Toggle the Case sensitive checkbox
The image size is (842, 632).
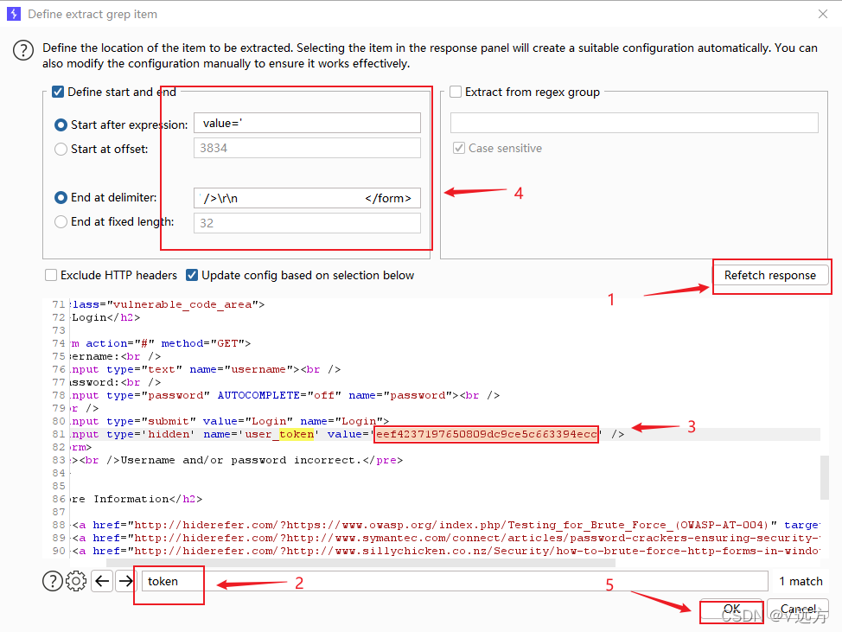458,148
